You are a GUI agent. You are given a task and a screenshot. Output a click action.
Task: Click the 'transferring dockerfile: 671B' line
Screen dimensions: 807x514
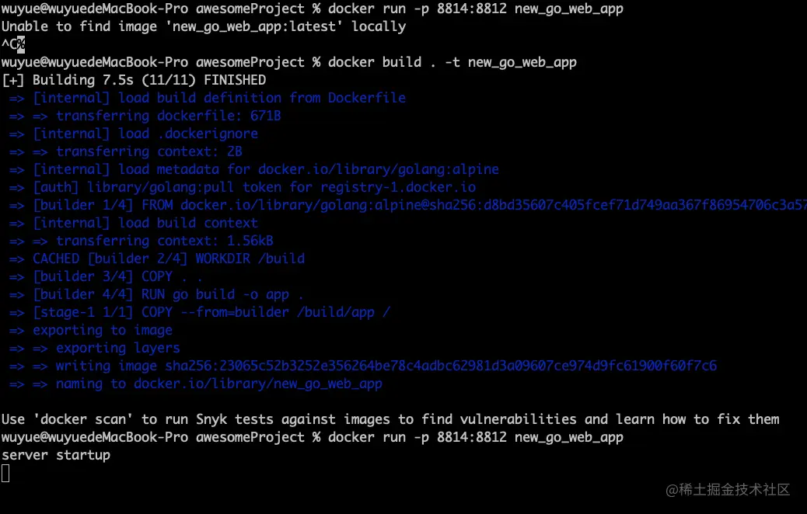coord(167,116)
